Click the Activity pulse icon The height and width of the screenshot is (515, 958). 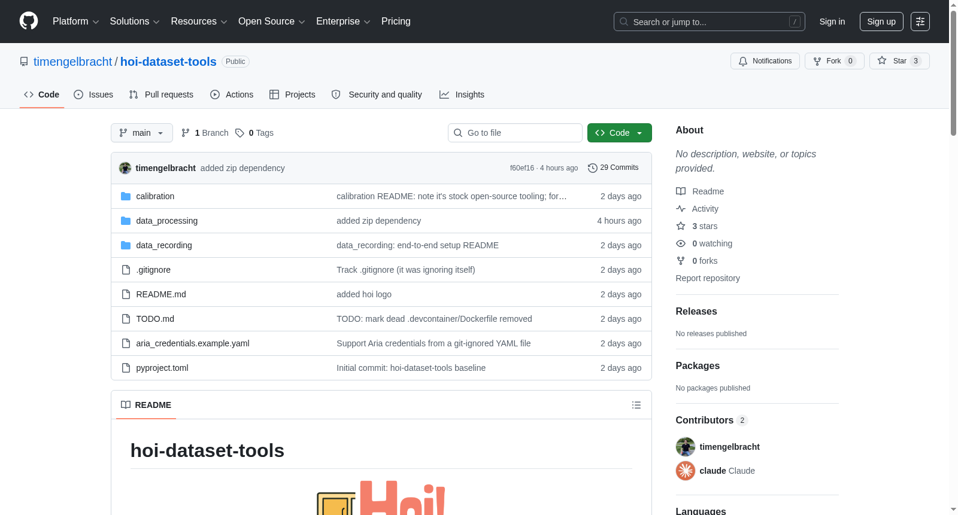(681, 209)
